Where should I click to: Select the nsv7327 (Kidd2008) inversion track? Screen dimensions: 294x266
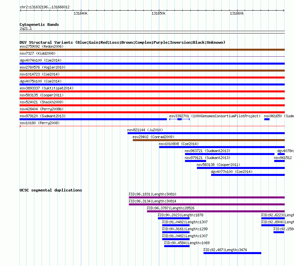[x=152, y=56]
